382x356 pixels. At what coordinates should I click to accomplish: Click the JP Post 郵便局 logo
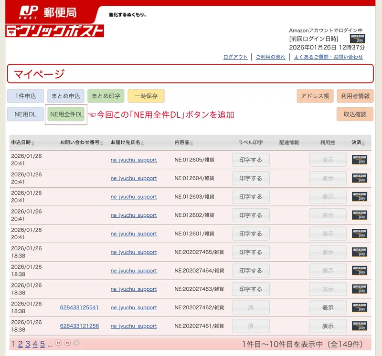click(48, 12)
